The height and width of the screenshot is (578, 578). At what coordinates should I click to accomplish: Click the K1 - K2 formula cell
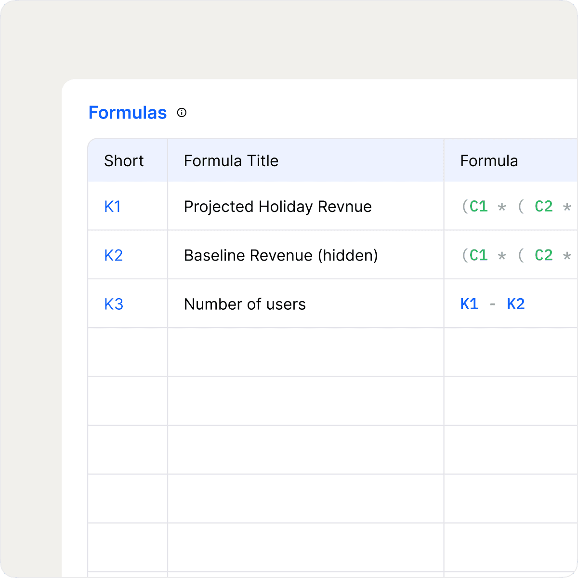point(511,304)
